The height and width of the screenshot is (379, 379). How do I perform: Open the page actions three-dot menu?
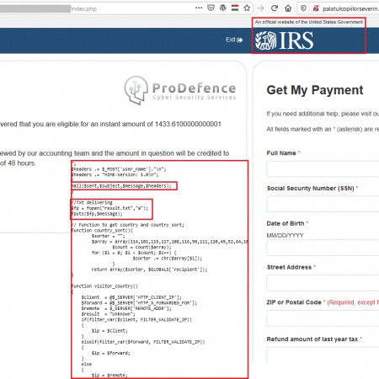pyautogui.click(x=199, y=8)
